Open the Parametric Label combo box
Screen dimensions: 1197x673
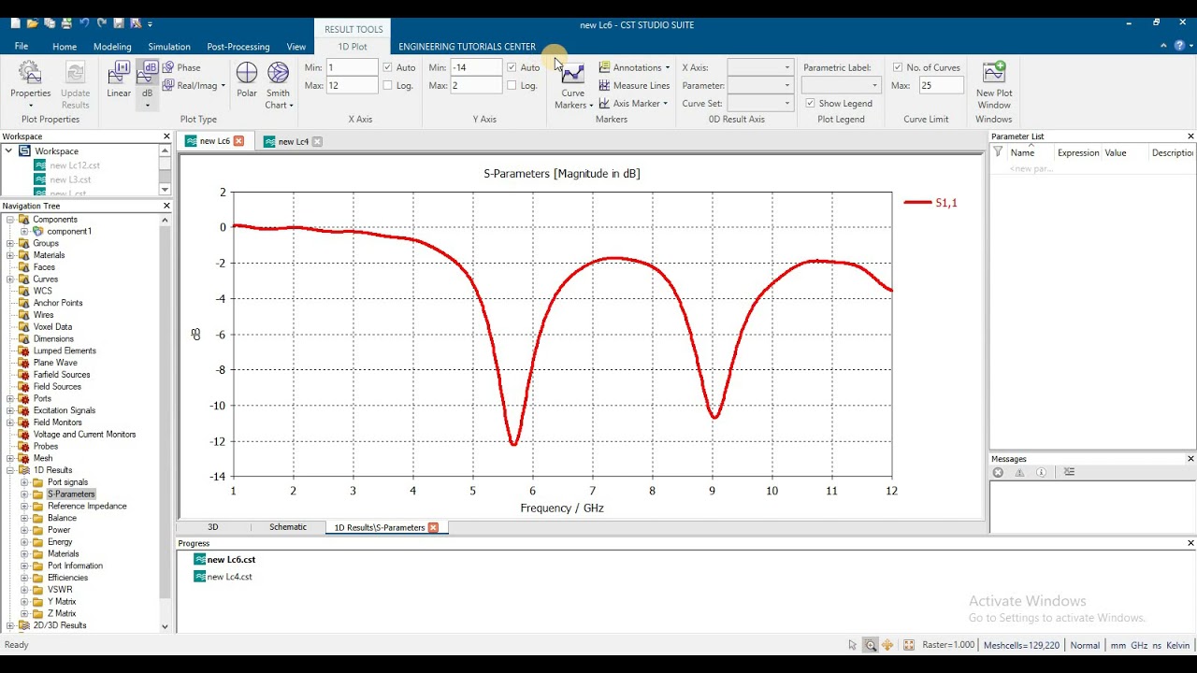[841, 85]
